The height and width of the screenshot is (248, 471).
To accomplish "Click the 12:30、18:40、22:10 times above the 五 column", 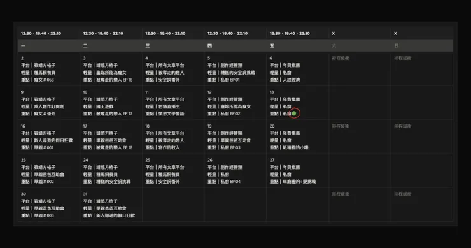I will [290, 33].
